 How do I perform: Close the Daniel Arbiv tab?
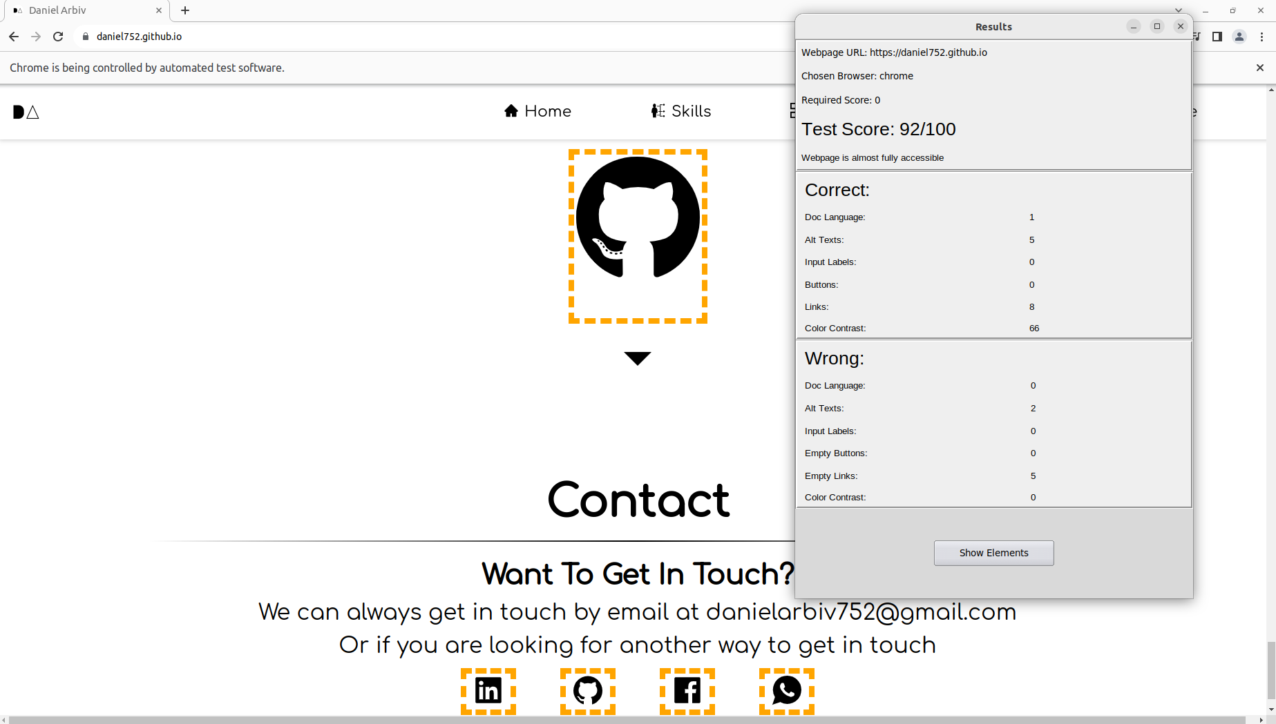pyautogui.click(x=159, y=10)
